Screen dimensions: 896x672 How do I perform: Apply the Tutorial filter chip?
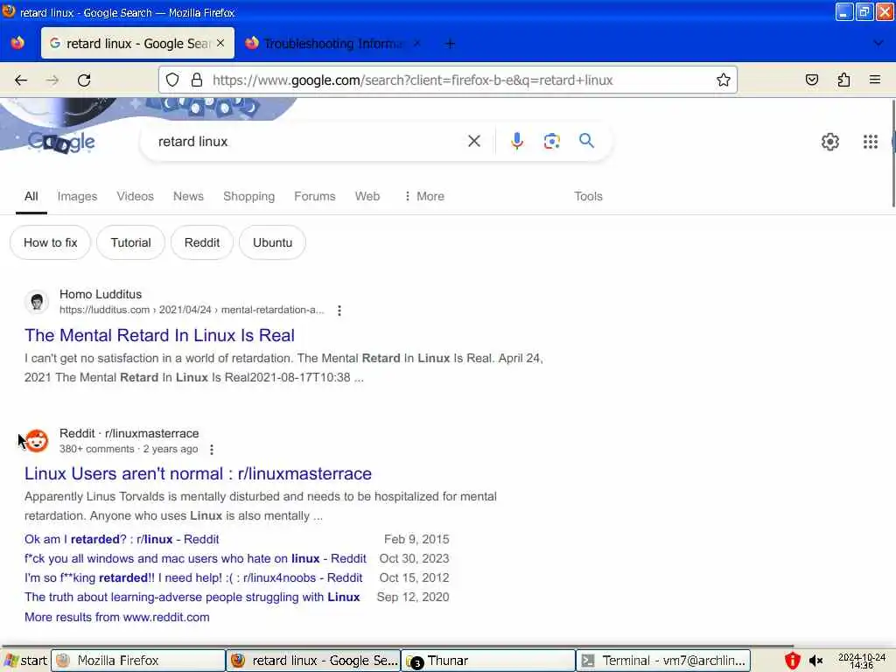(131, 242)
